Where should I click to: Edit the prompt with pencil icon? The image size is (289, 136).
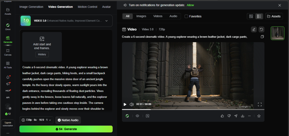(254, 29)
